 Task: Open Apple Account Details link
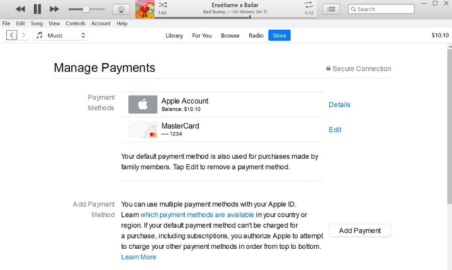[339, 105]
